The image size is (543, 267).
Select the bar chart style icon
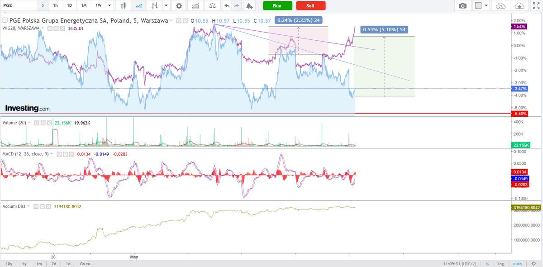(155, 6)
